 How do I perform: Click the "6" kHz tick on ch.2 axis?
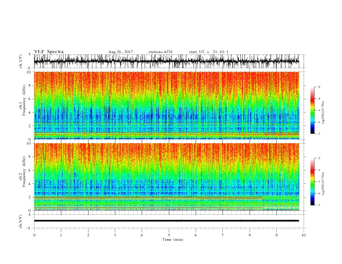(30, 170)
